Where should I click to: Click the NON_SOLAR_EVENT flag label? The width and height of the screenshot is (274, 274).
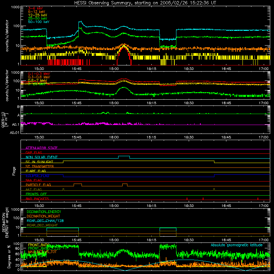point(41,157)
